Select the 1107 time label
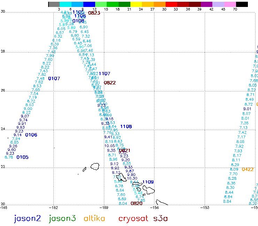The image size is (258, 226). click(105, 74)
